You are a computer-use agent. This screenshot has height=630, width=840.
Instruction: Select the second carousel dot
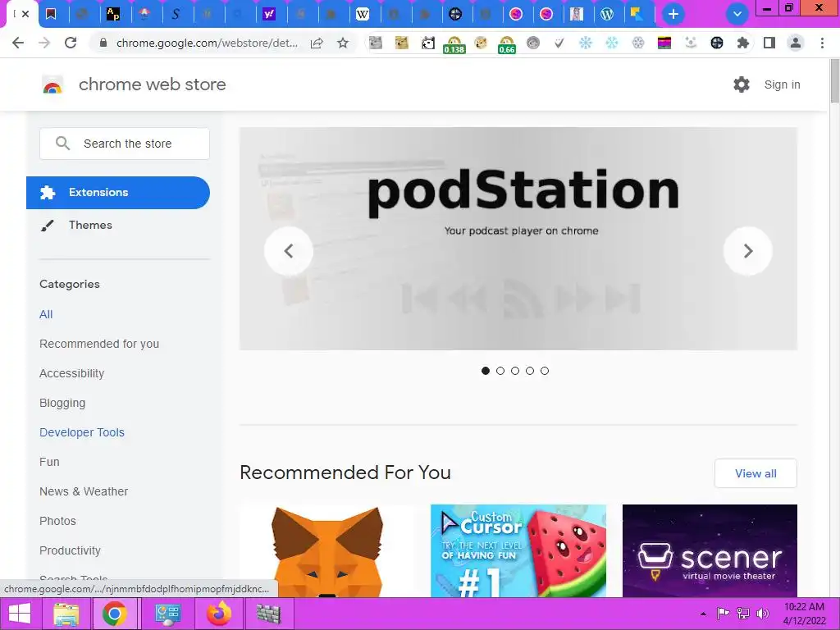tap(500, 371)
